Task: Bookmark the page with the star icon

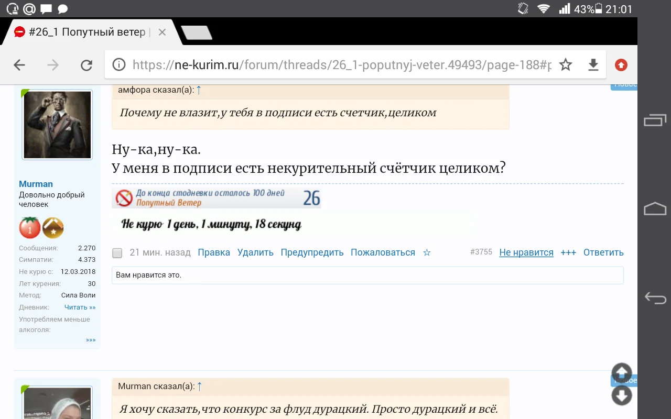Action: tap(566, 64)
